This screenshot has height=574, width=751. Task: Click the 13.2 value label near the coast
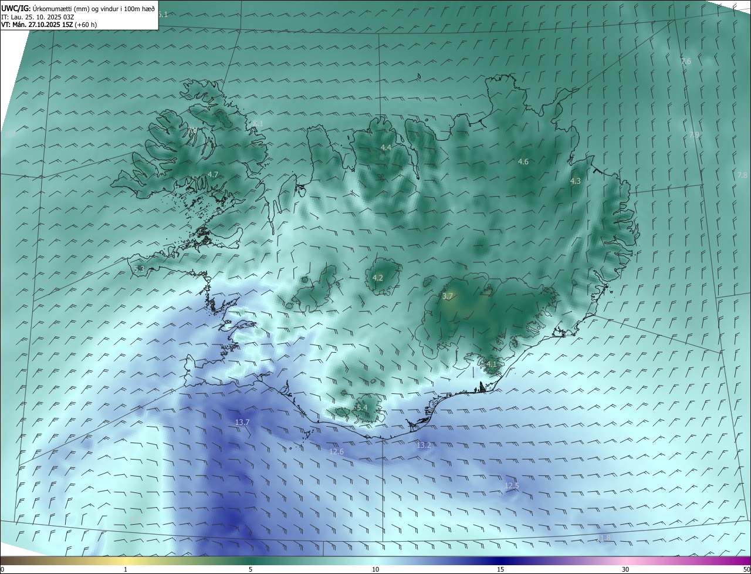424,445
